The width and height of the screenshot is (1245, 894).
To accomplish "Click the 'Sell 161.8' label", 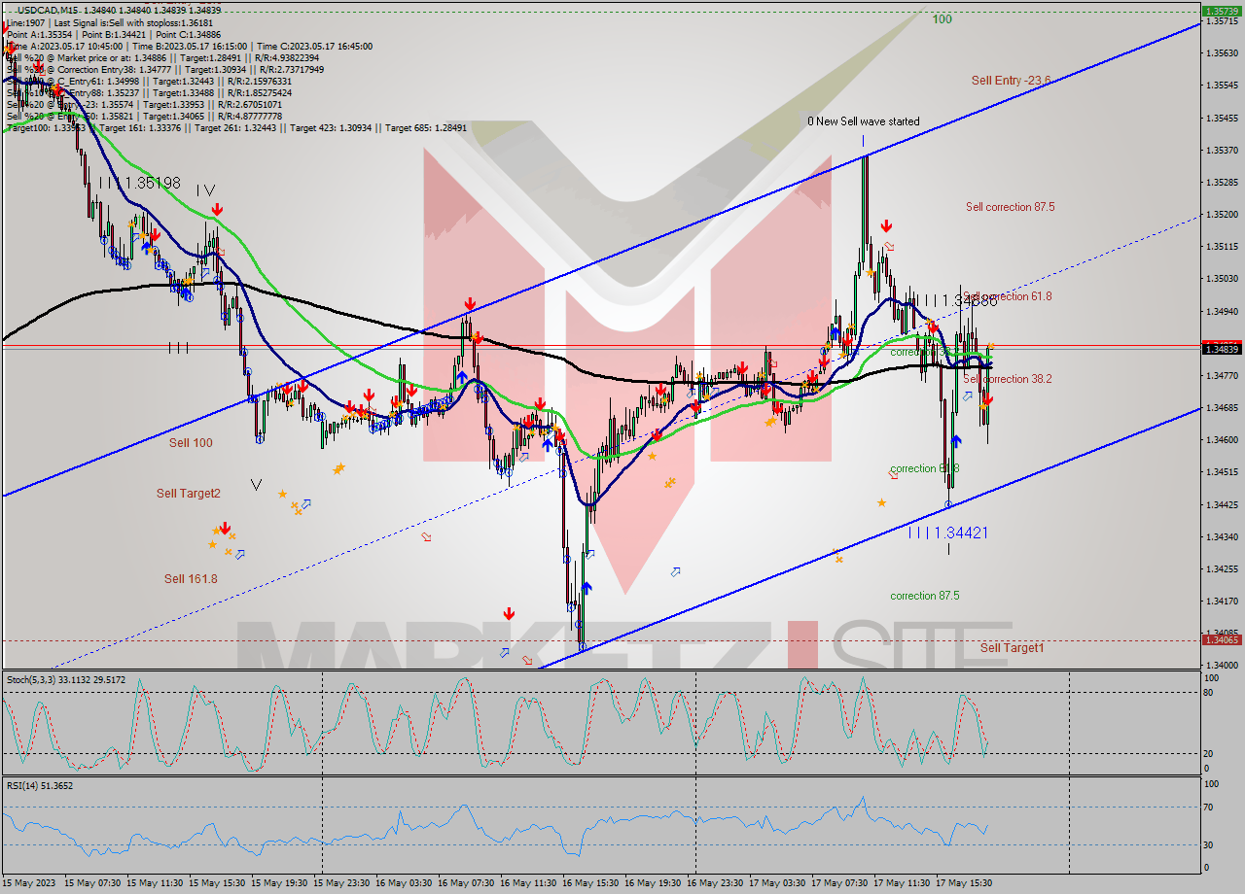I will pos(191,579).
